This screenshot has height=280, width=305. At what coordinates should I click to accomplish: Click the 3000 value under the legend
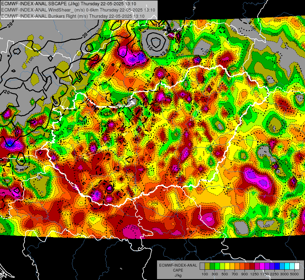[284, 274]
